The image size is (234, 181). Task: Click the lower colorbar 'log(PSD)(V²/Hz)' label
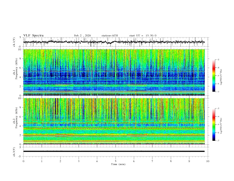click(x=221, y=126)
